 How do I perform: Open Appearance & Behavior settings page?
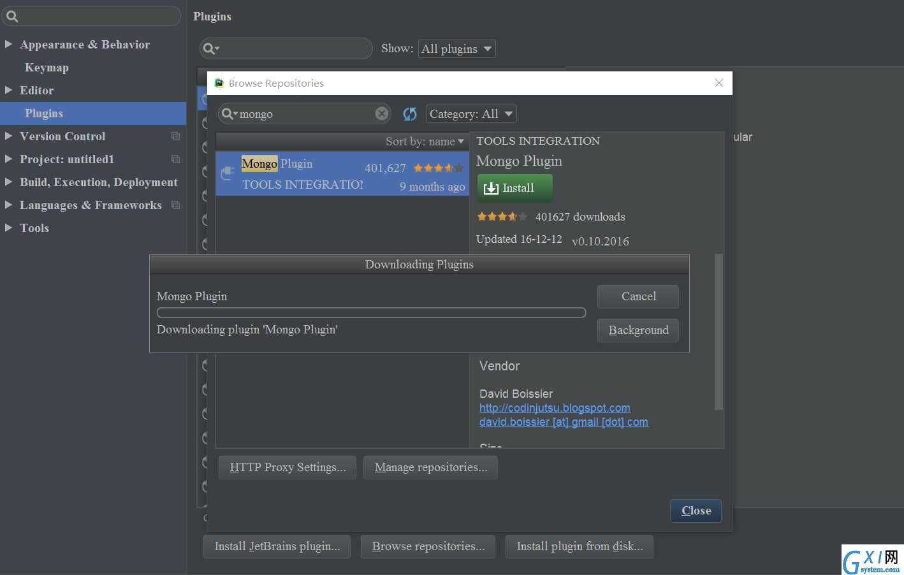(85, 45)
